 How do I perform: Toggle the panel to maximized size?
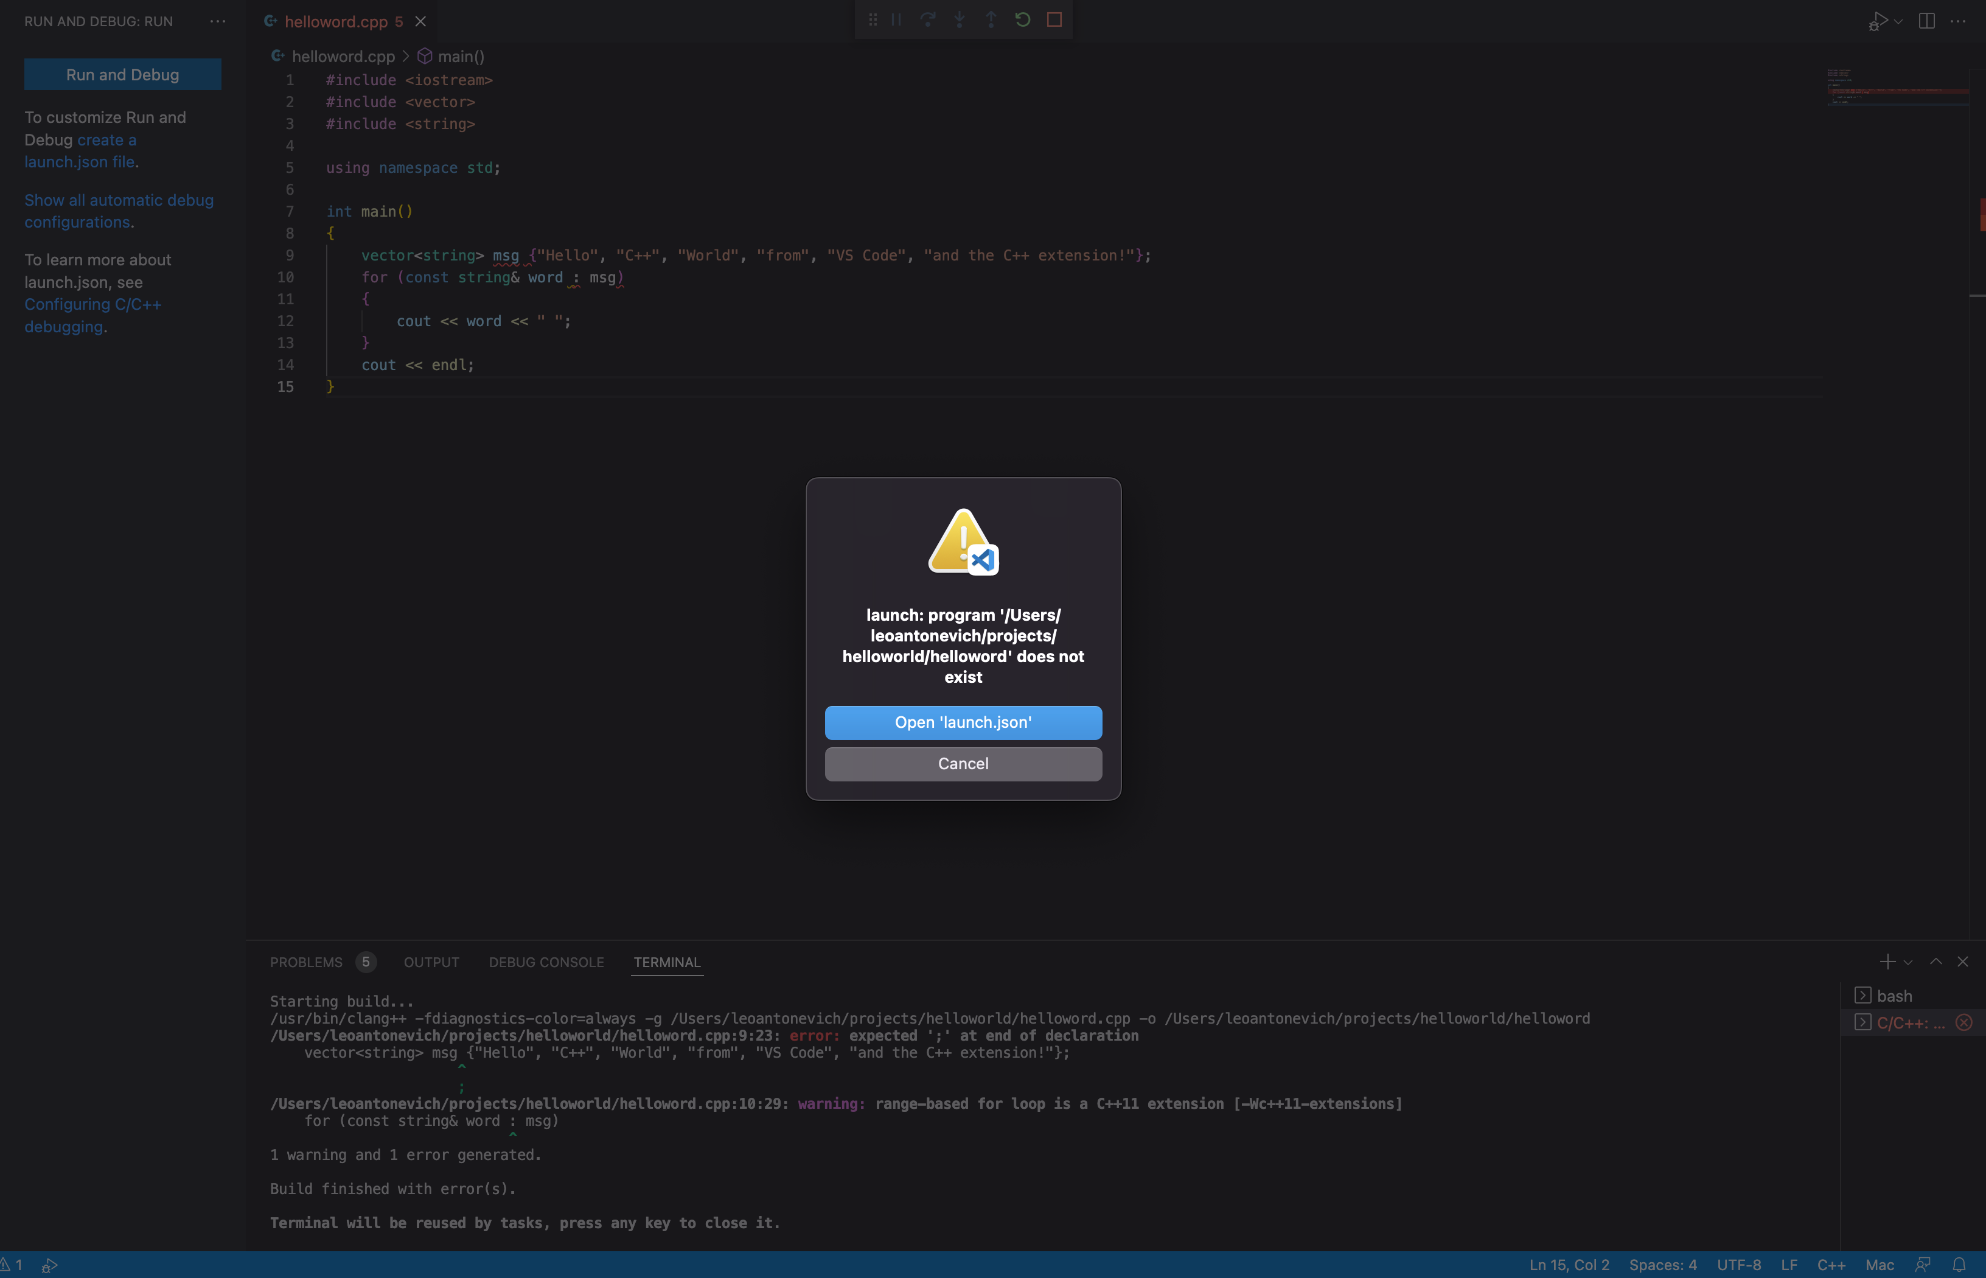(x=1936, y=962)
